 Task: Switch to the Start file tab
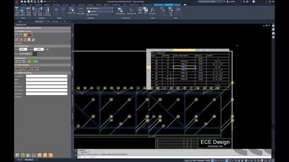20,22
